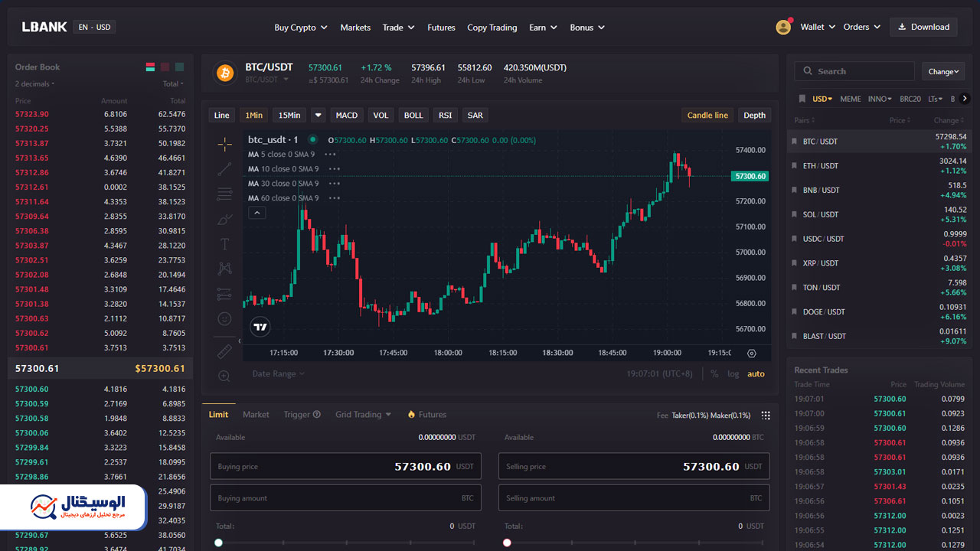Screen dimensions: 980x551
Task: Open more timeframes dropdown arrow
Action: (318, 116)
